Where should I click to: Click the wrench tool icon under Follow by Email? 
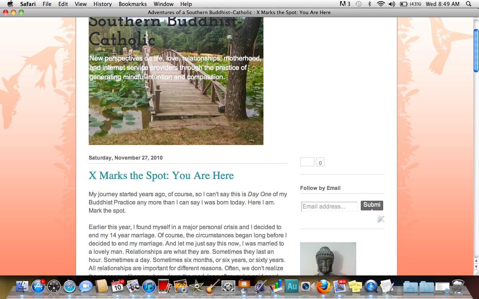pos(381,219)
